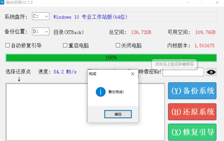Confirm the dialog with 确定 button
Image resolution: width=224 pixels, height=141 pixels.
coord(118,114)
